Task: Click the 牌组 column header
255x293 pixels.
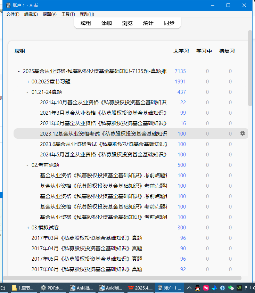Action: point(20,51)
